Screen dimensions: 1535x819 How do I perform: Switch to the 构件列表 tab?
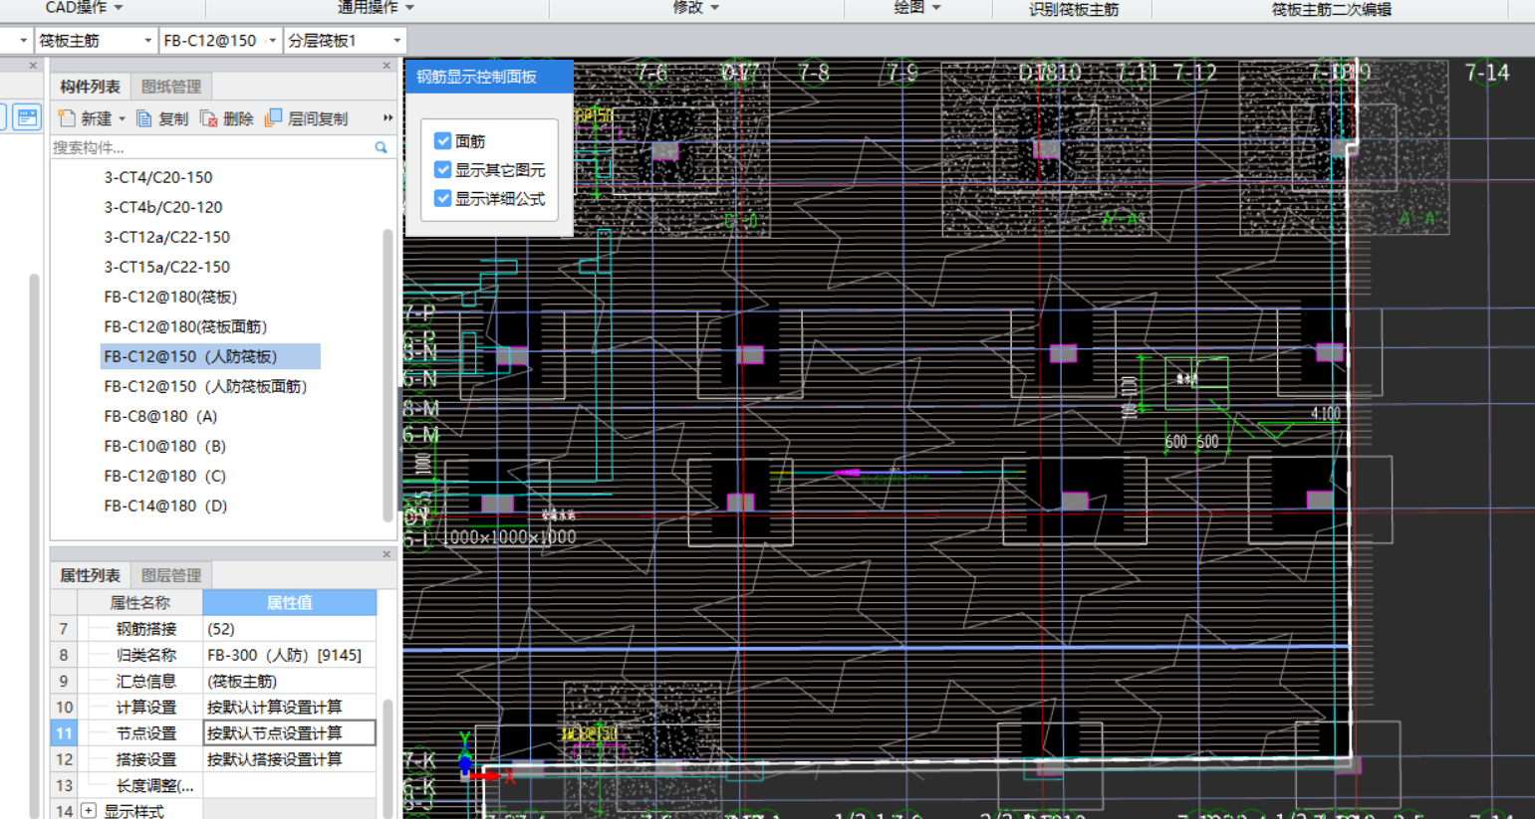point(90,87)
